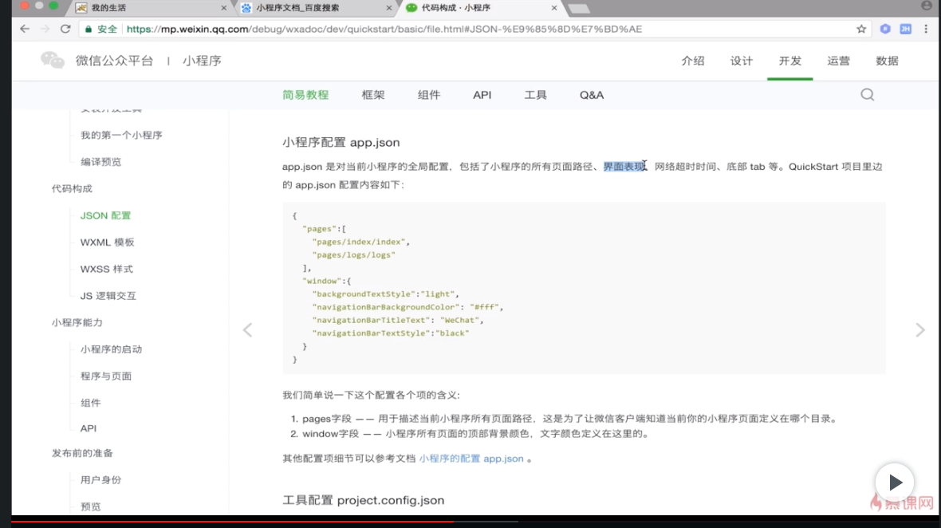The width and height of the screenshot is (941, 528).
Task: Open 设计 in top navigation
Action: pos(741,61)
